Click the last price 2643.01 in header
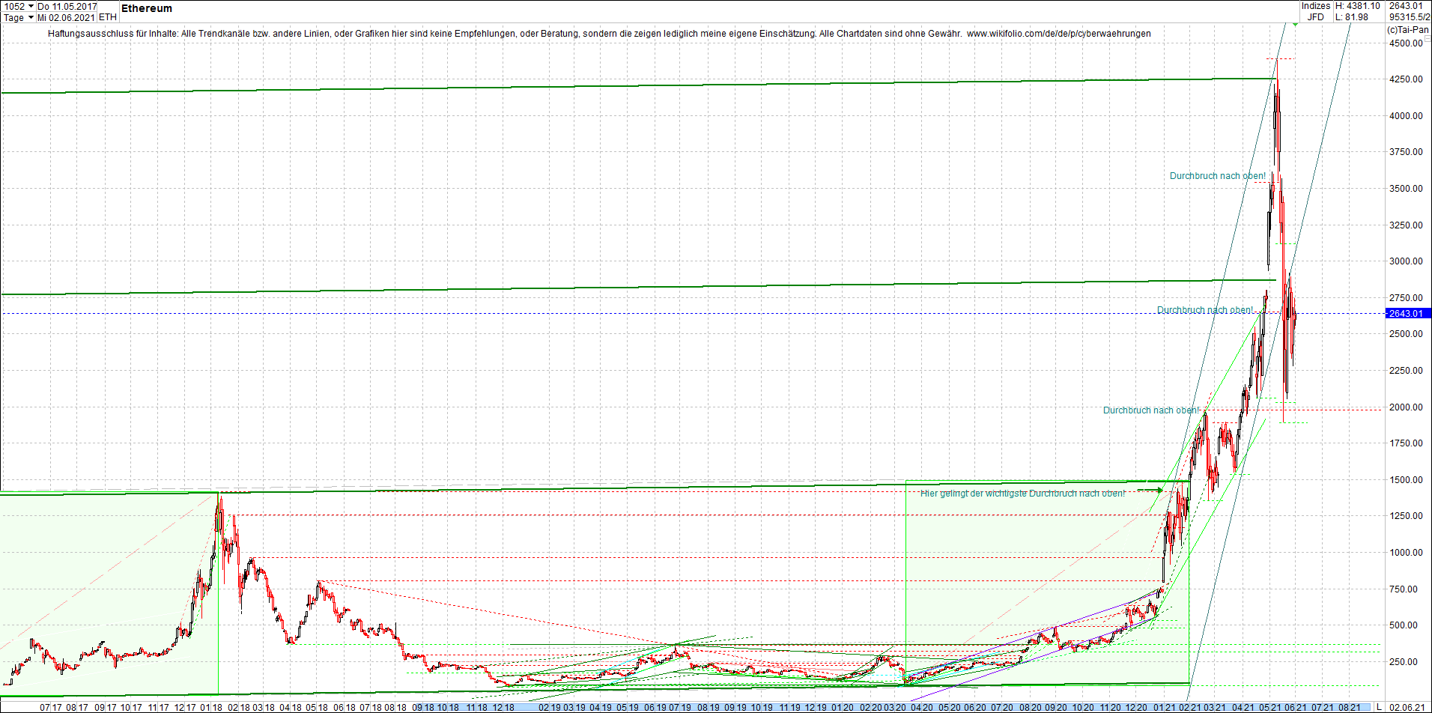Viewport: 1432px width, 713px height. (x=1406, y=6)
